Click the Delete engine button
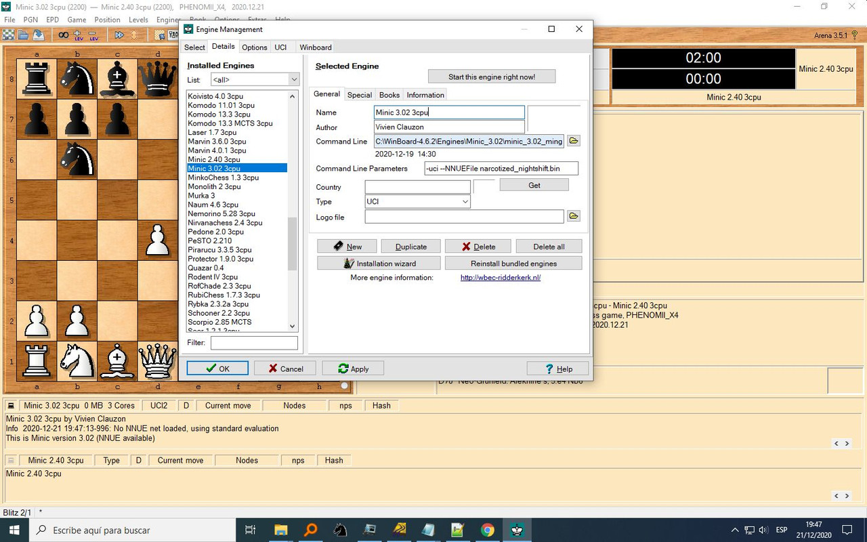867x542 pixels. click(x=479, y=247)
